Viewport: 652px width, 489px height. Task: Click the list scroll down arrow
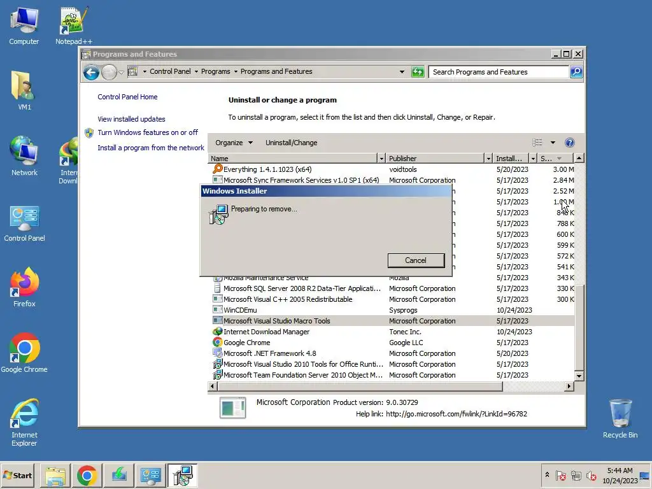click(579, 376)
